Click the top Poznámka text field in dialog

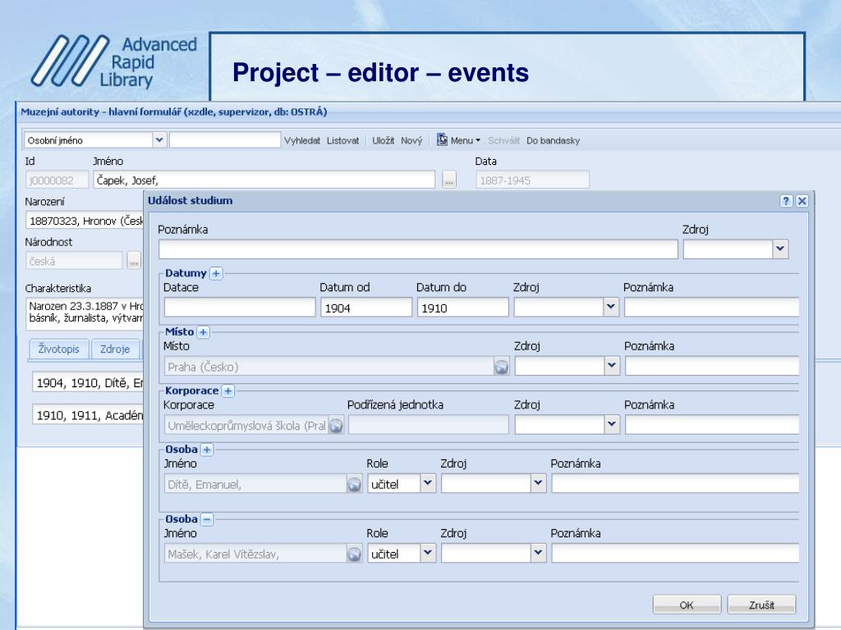click(x=418, y=249)
